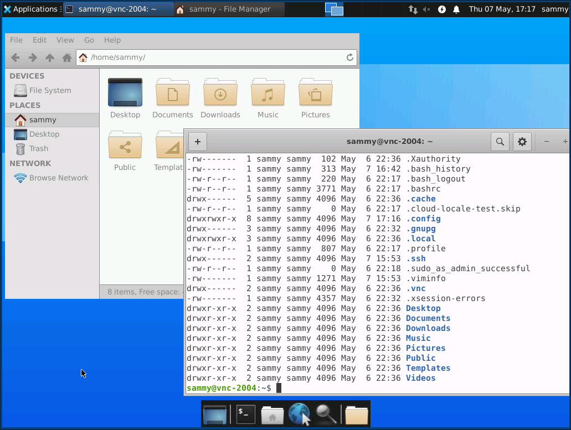Toggle notifications with the bell tray icon
The height and width of the screenshot is (430, 571).
coord(455,9)
